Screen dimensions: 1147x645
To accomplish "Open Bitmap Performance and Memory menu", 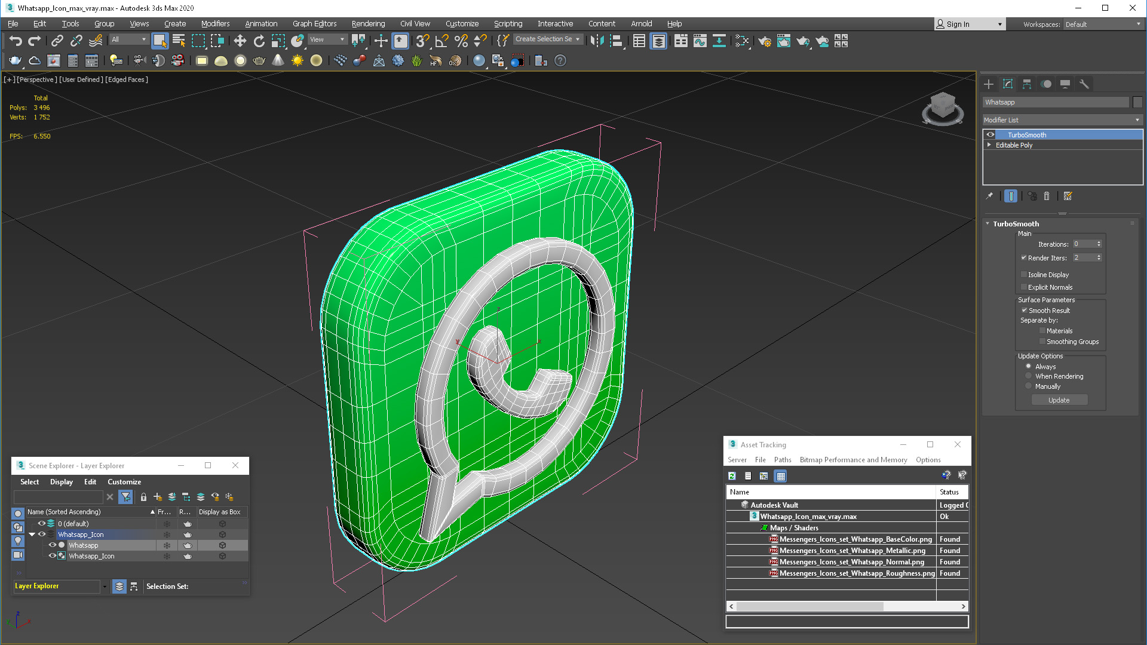I will pos(853,460).
